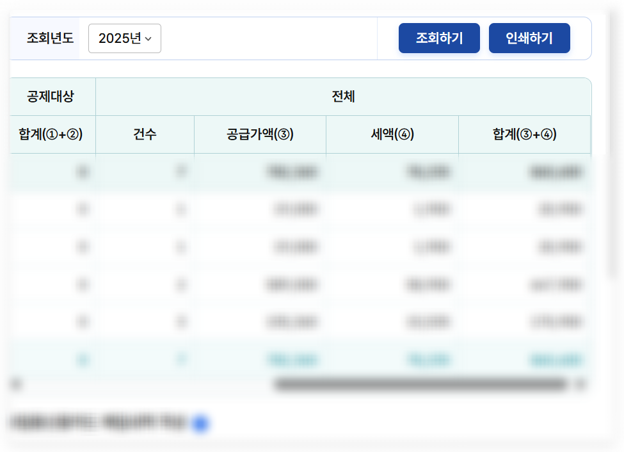Click the 공제대상 header cell
The image size is (624, 452).
pos(51,96)
